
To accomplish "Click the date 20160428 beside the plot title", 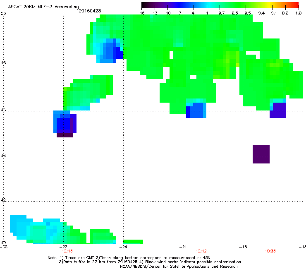I will [x=90, y=11].
